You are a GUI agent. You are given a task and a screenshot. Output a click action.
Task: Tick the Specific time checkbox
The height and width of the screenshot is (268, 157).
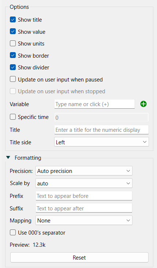(13, 117)
